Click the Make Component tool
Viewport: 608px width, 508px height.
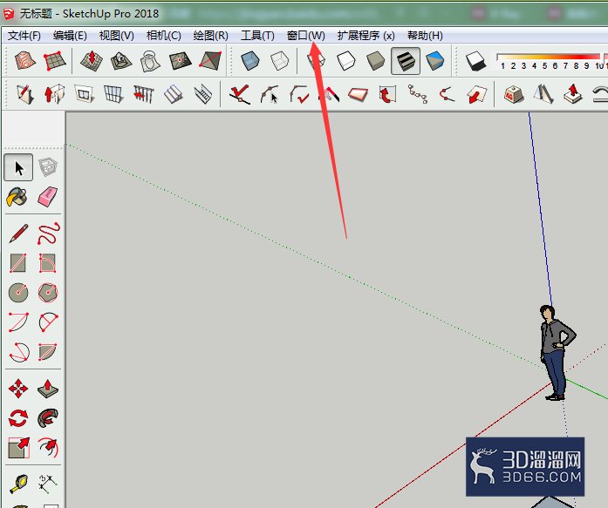(48, 167)
